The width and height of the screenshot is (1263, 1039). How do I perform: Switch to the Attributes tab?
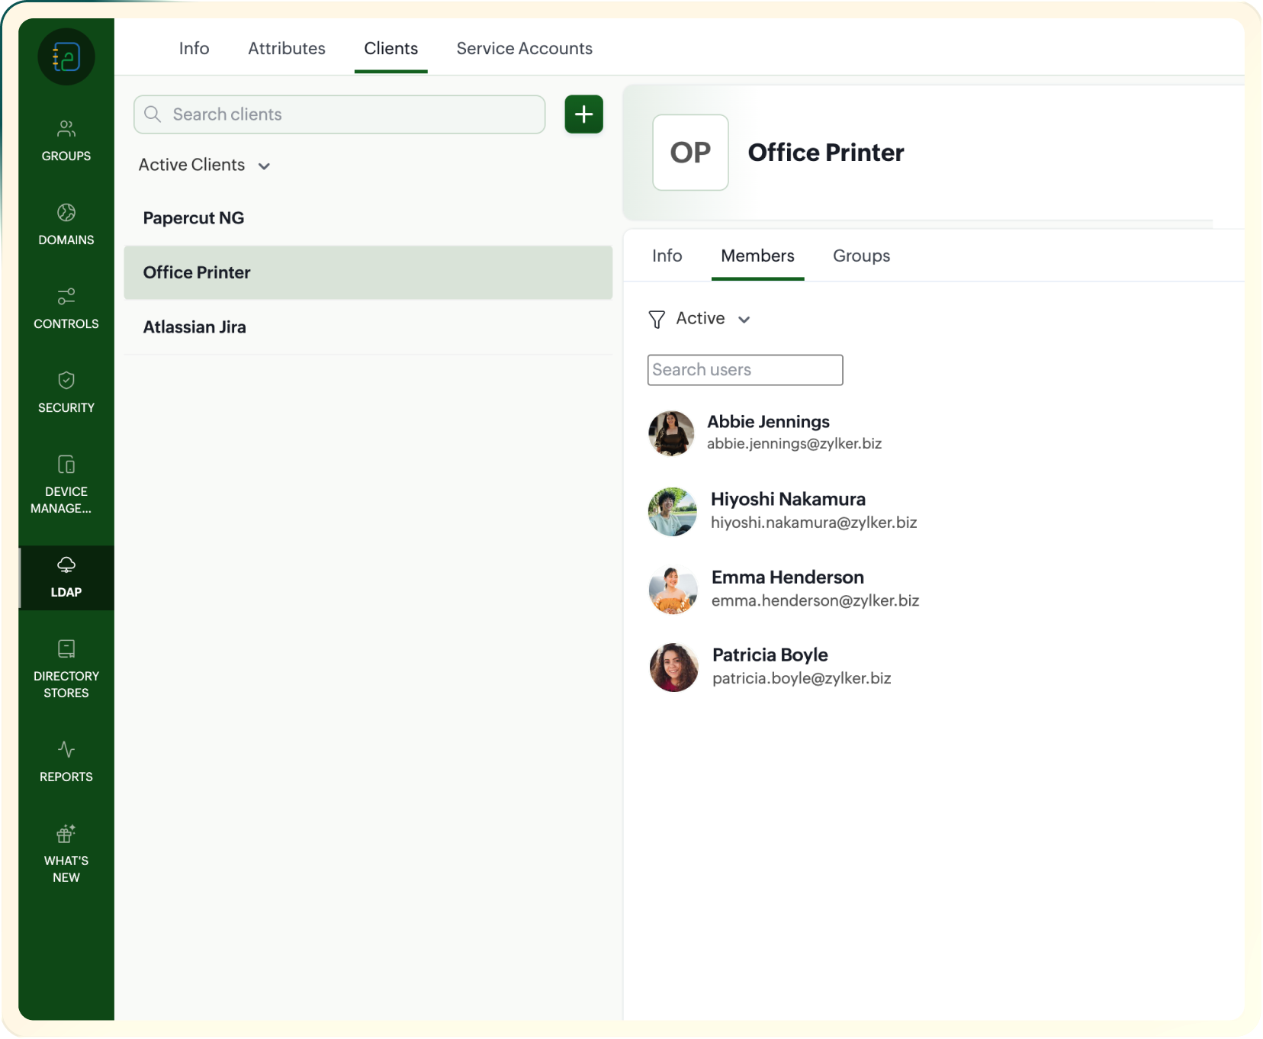[x=286, y=48]
